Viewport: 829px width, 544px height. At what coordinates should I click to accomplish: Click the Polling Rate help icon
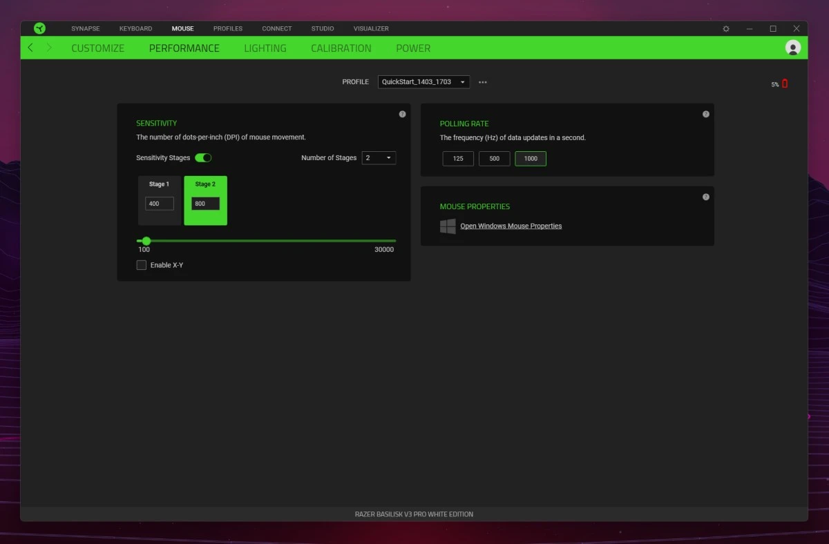(x=705, y=114)
